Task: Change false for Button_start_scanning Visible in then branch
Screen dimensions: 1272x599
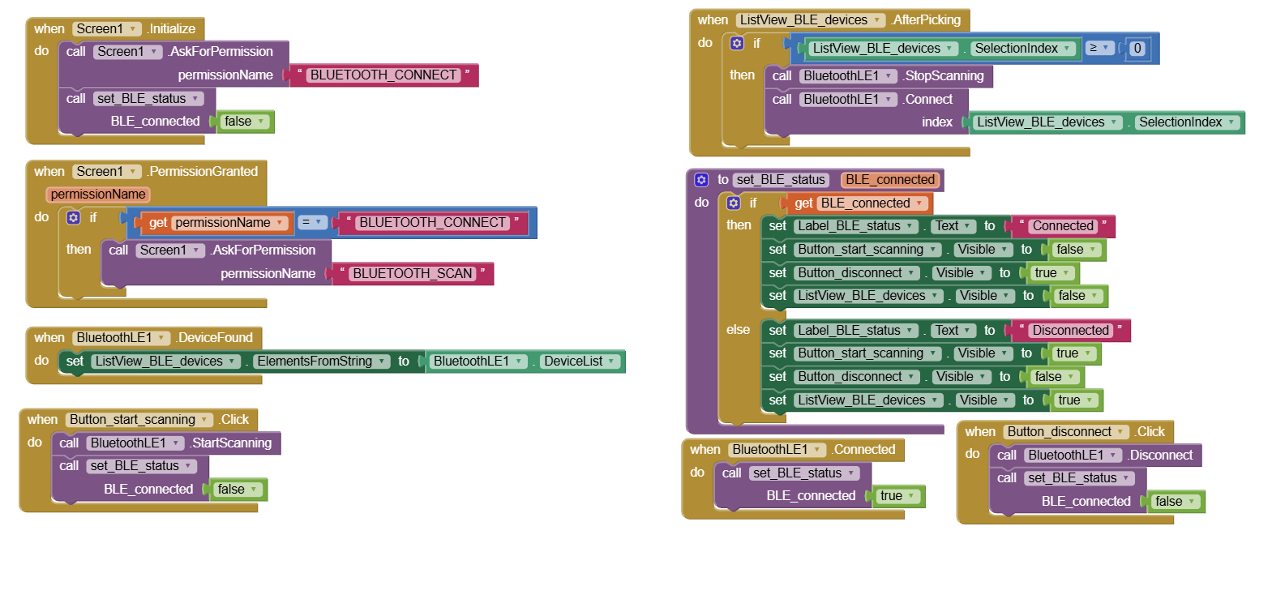Action: point(1077,250)
